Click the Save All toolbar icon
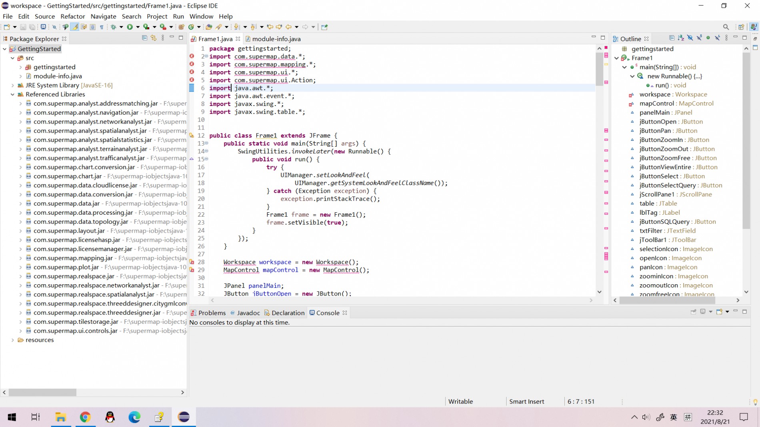 click(x=32, y=27)
